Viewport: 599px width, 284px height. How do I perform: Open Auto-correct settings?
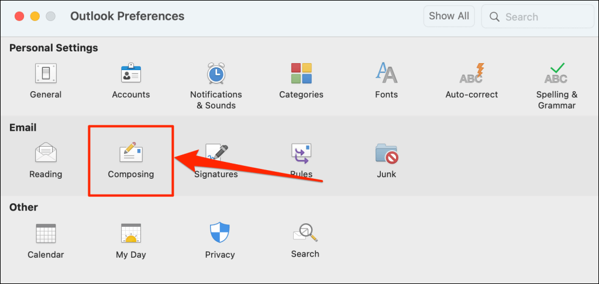click(471, 74)
